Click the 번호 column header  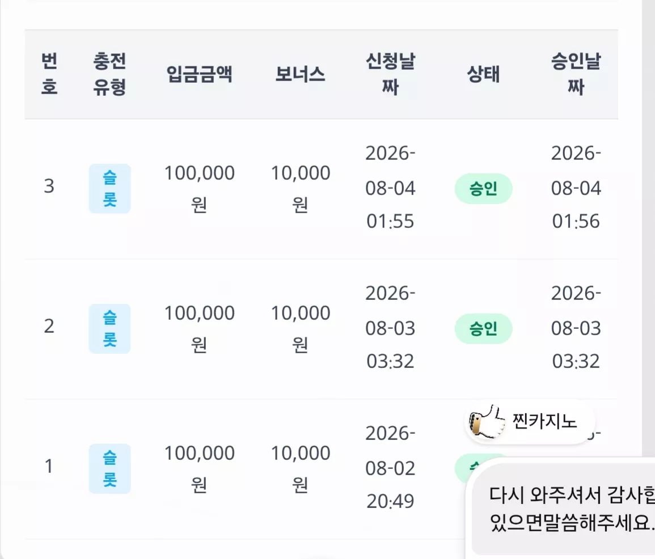[49, 74]
